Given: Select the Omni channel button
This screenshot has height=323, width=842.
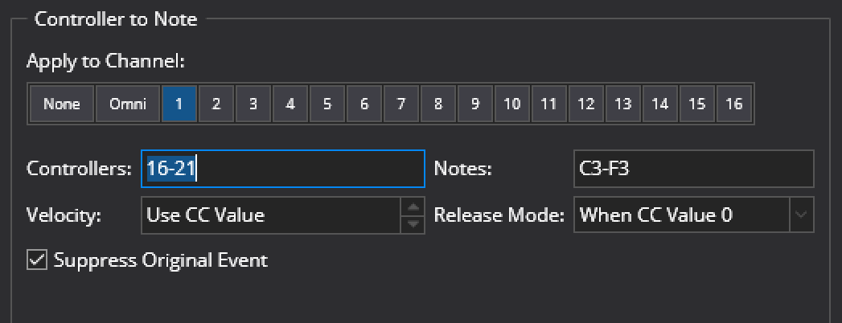Looking at the screenshot, I should point(128,104).
